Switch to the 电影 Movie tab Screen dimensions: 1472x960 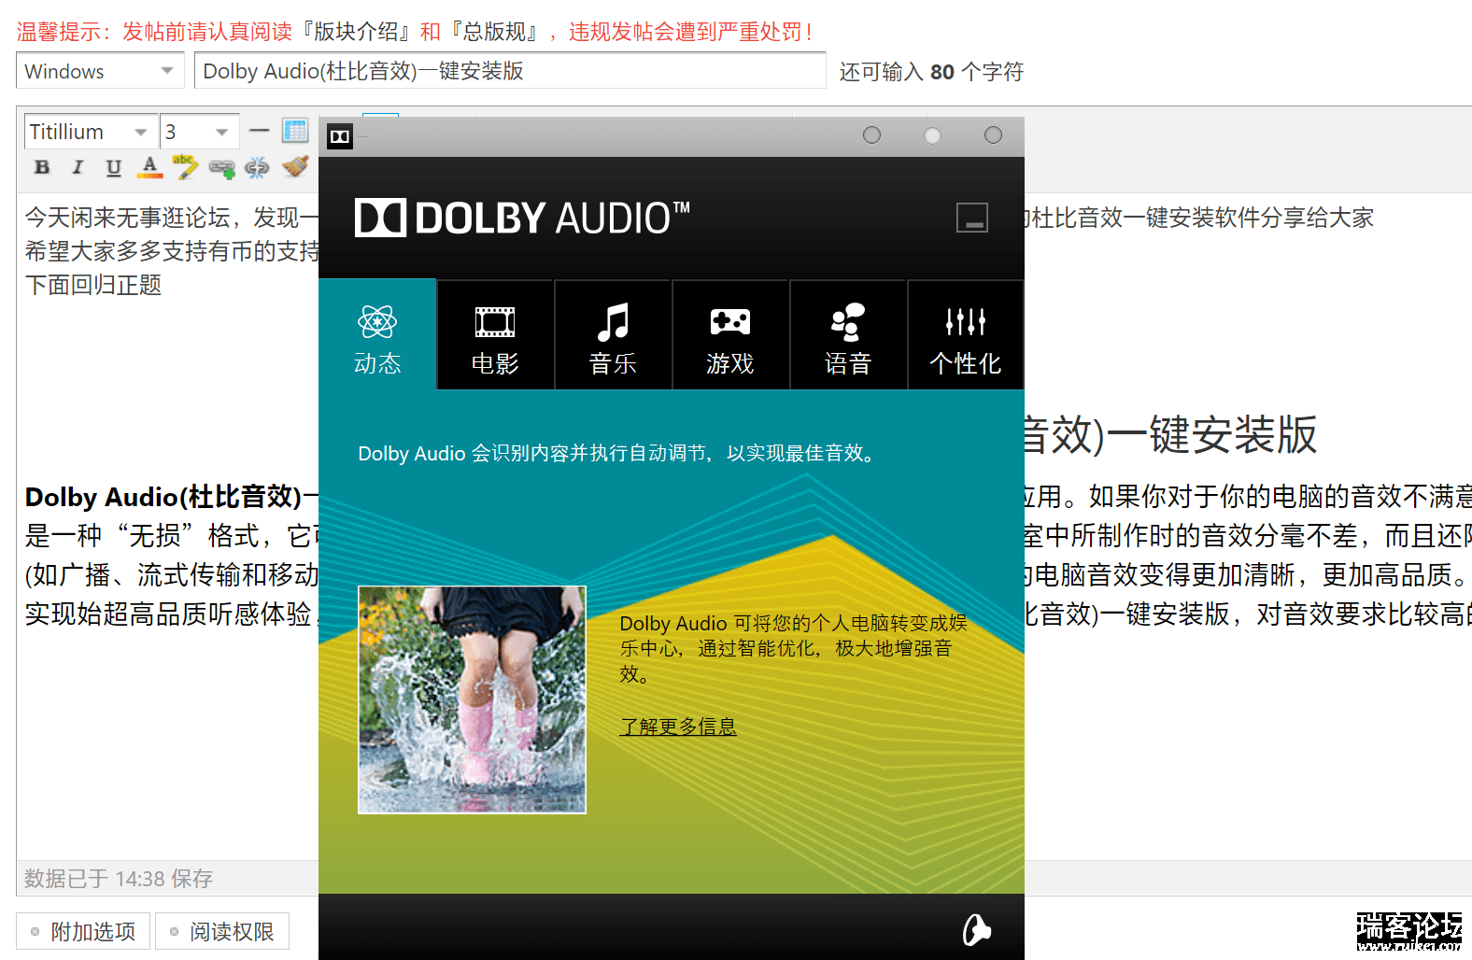click(x=495, y=334)
